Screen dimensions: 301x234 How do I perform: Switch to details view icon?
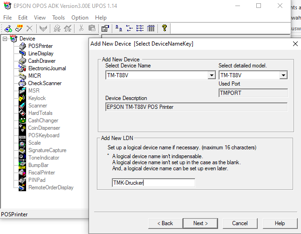(x=150, y=28)
